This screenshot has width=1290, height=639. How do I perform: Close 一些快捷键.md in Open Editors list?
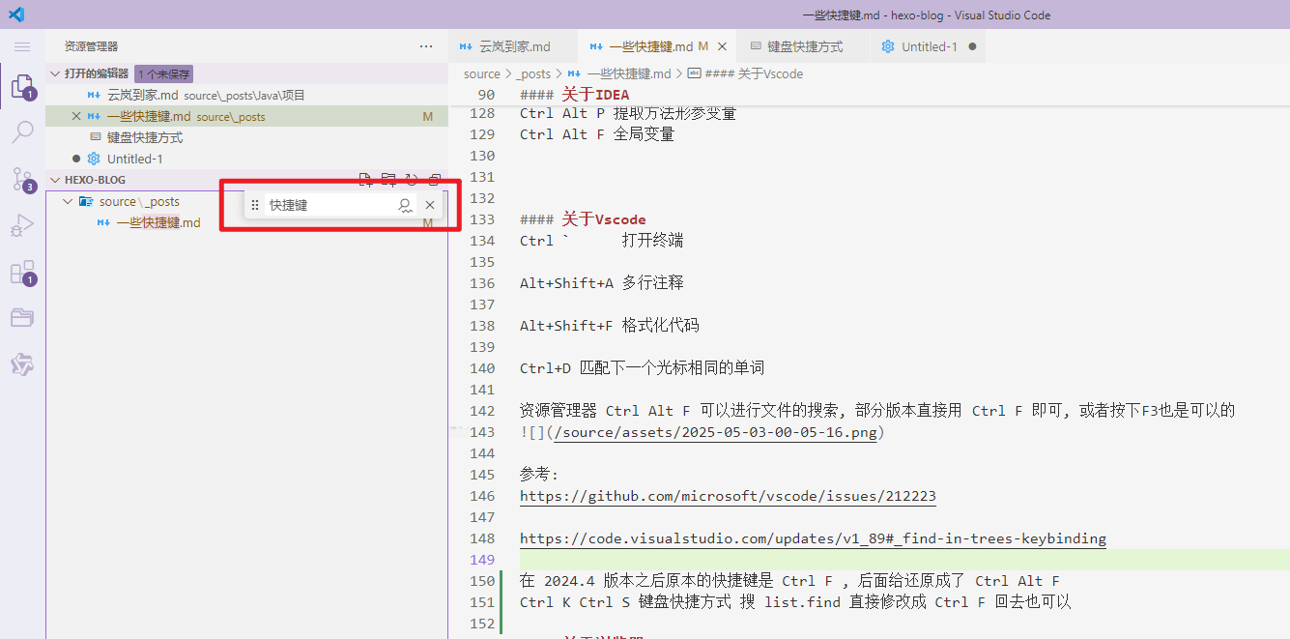pyautogui.click(x=76, y=116)
